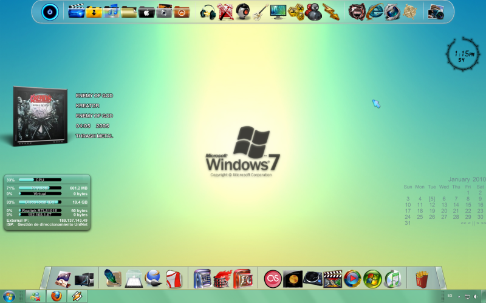This screenshot has height=303, width=486.
Task: Open the photo camera icon at dock end
Action: tap(436, 12)
